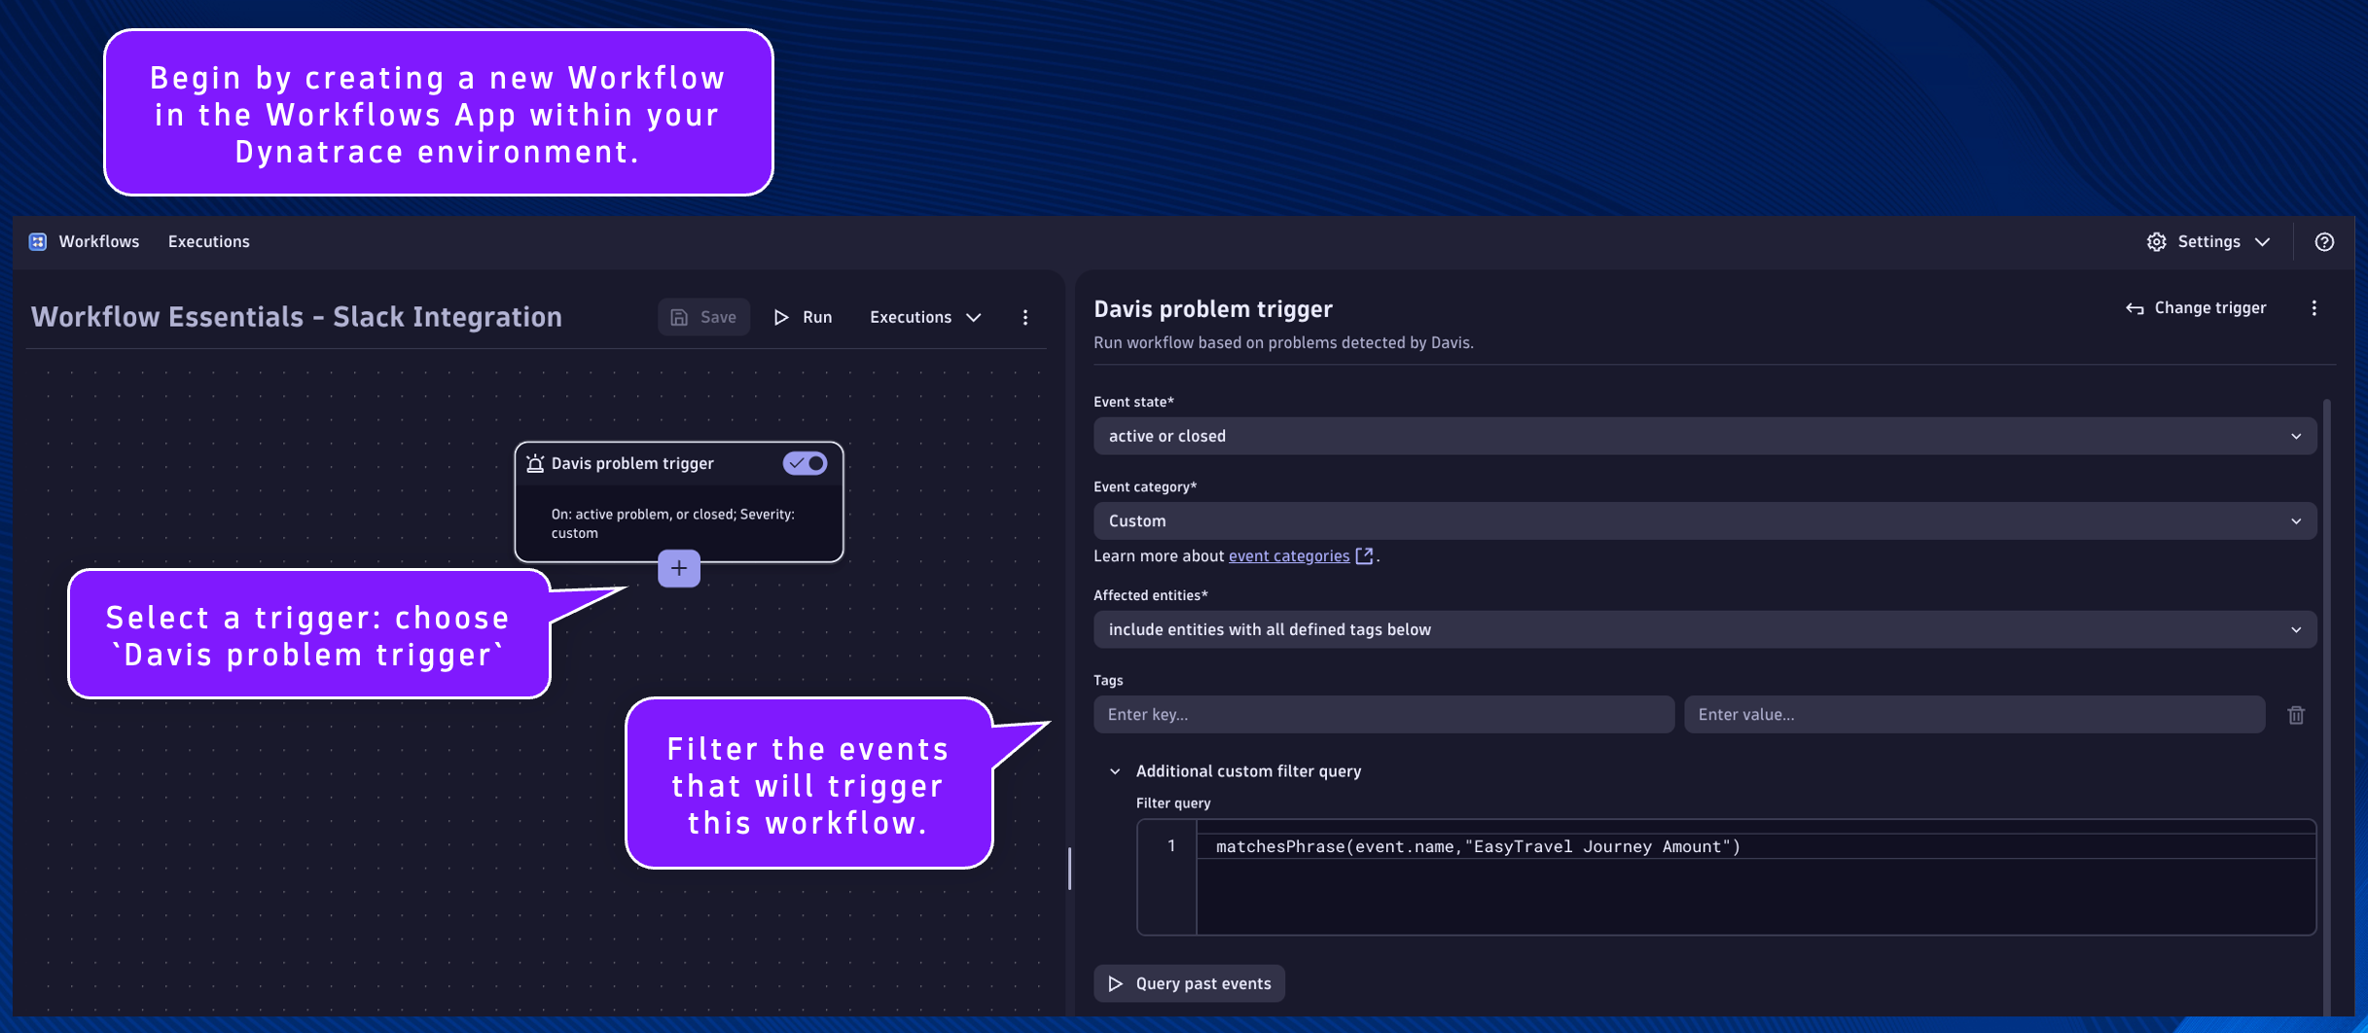This screenshot has height=1033, width=2368.
Task: Click Change trigger button
Action: coord(2196,308)
